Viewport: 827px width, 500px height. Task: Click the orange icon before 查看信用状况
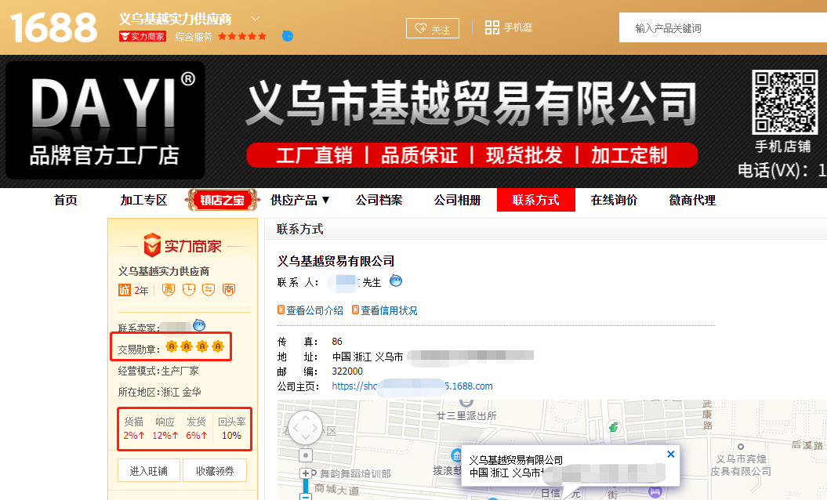[355, 310]
